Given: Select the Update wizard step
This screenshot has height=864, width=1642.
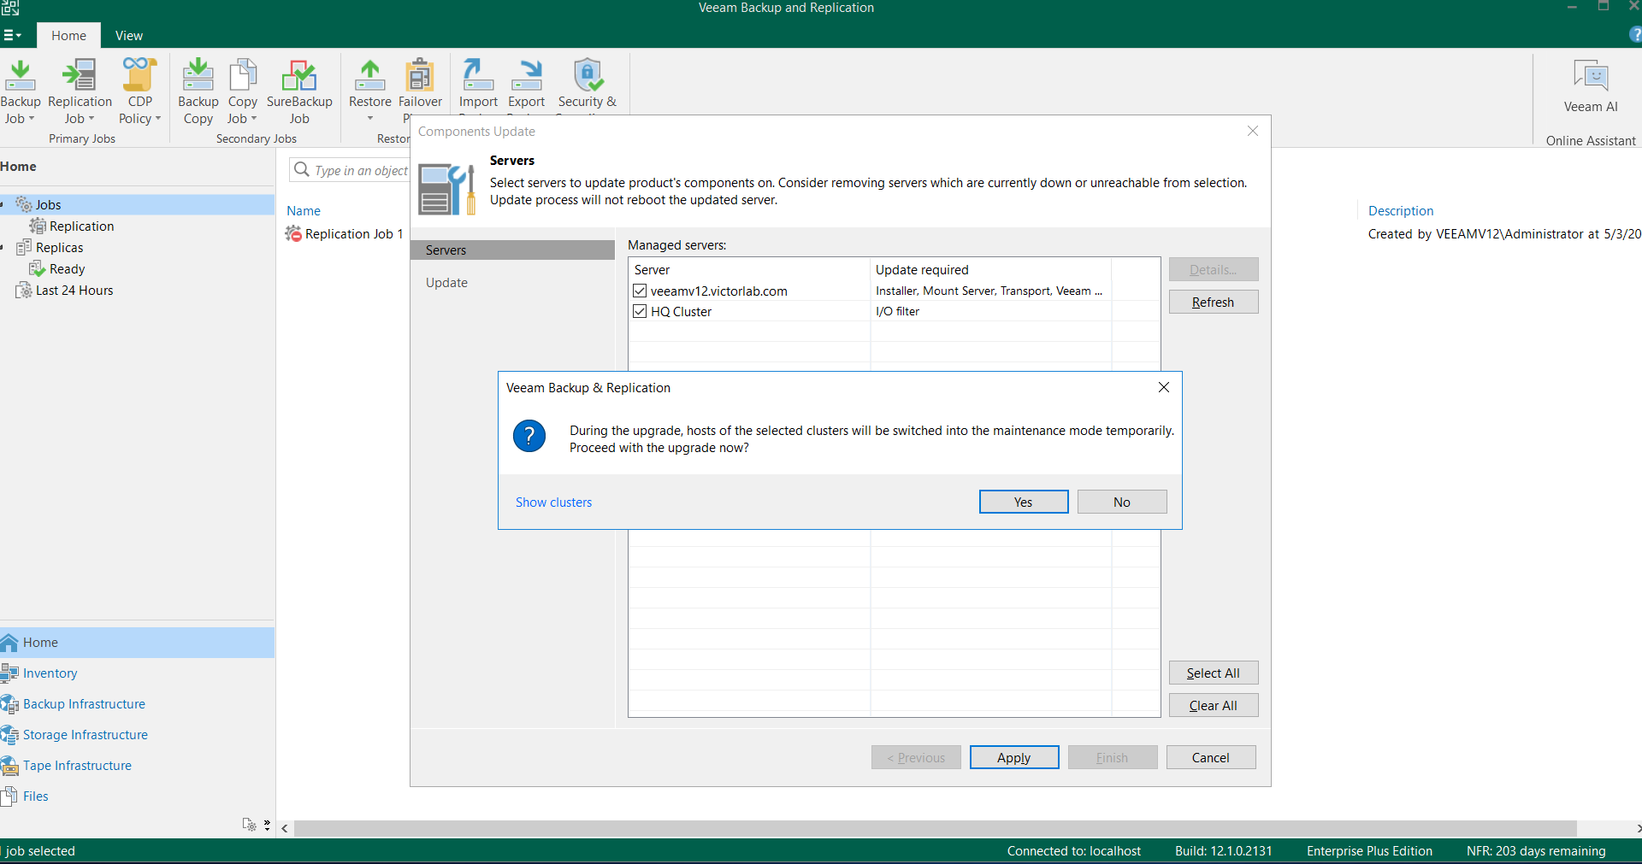Looking at the screenshot, I should tap(446, 283).
